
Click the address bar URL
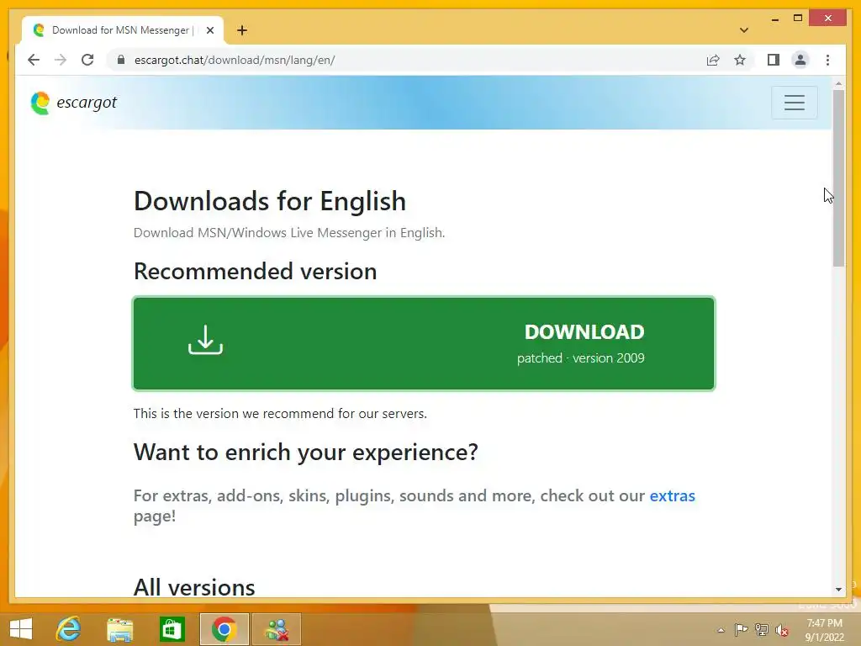click(x=235, y=60)
